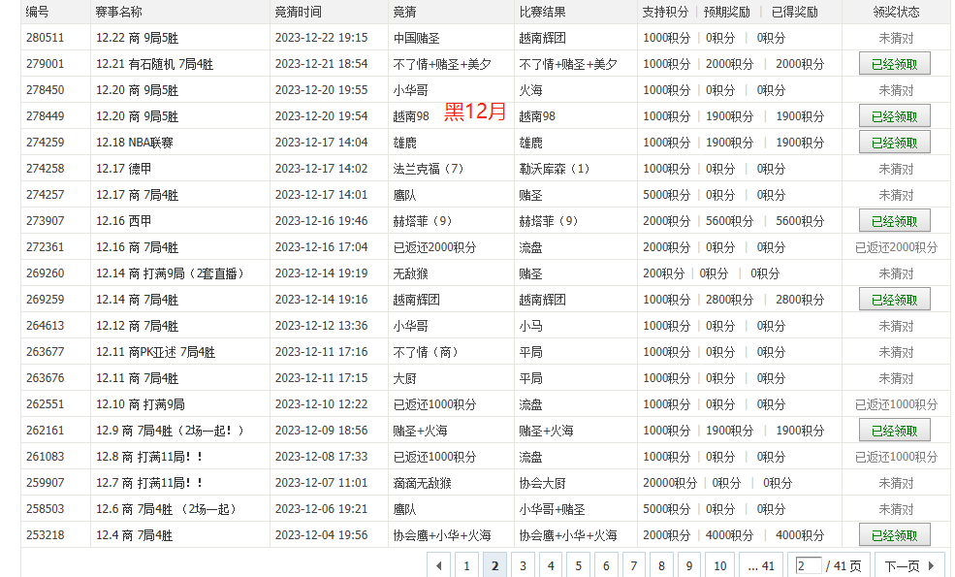
Task: Click the next page arrow icon
Action: pos(932,563)
